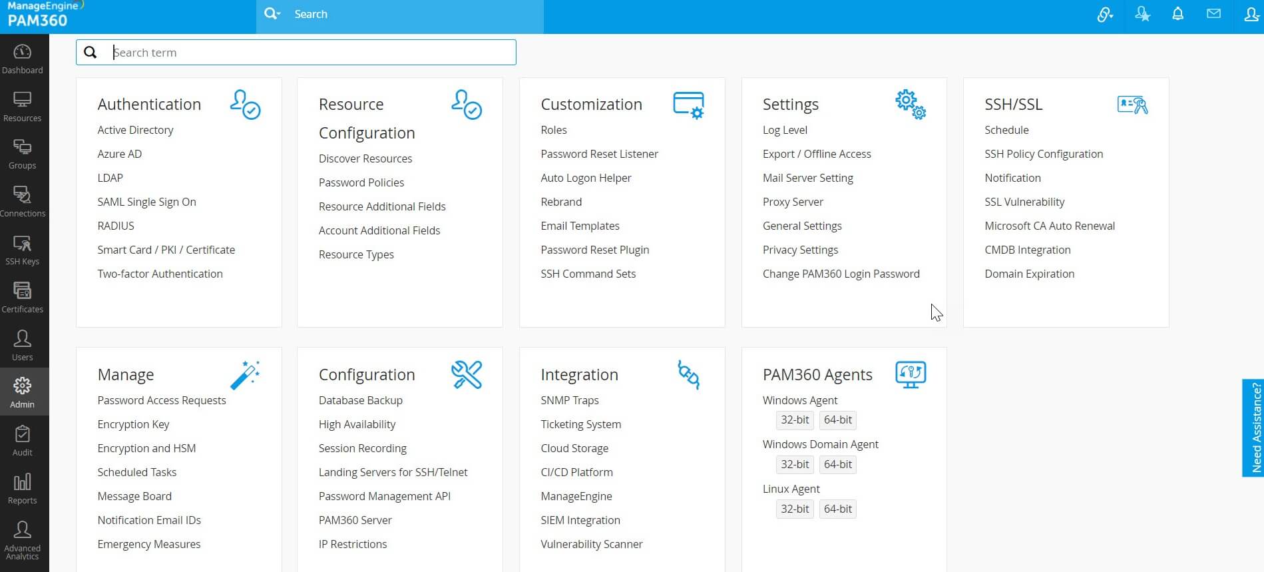Viewport: 1264px width, 572px height.
Task: Click the key link icon in header
Action: (x=1105, y=14)
